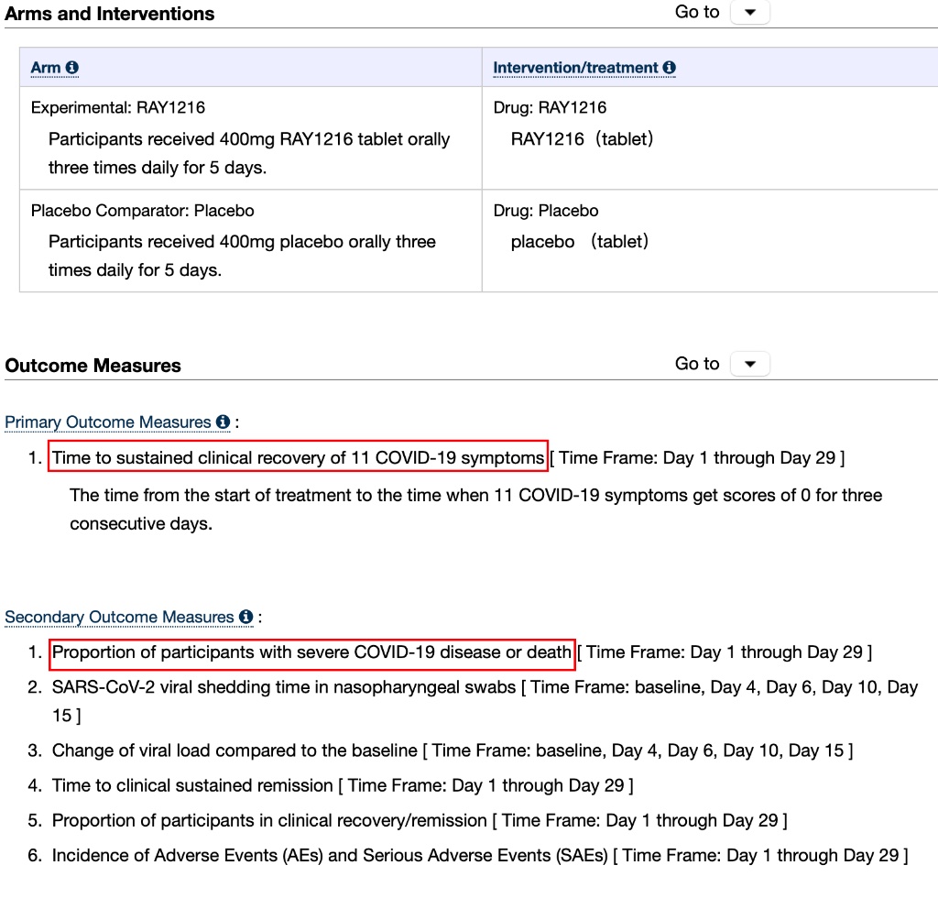Click the 'Drug: RAY1216' intervention text

pos(550,108)
